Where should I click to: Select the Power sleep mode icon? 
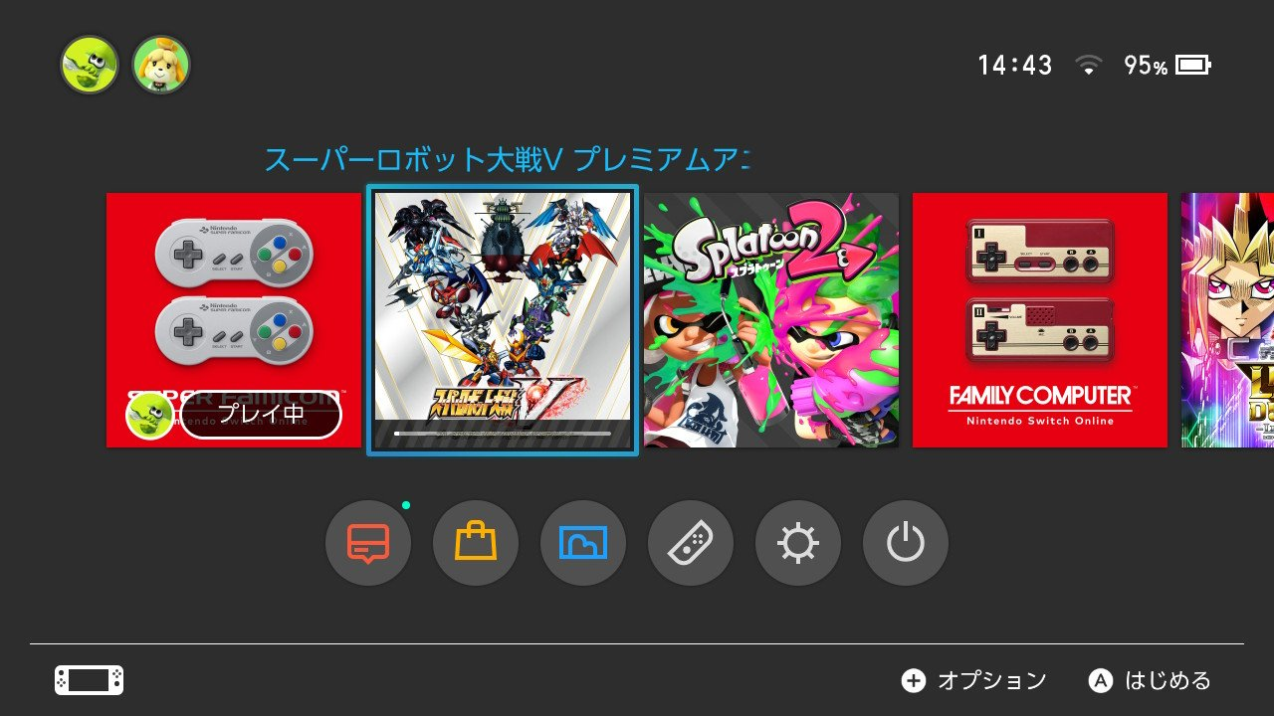point(906,543)
